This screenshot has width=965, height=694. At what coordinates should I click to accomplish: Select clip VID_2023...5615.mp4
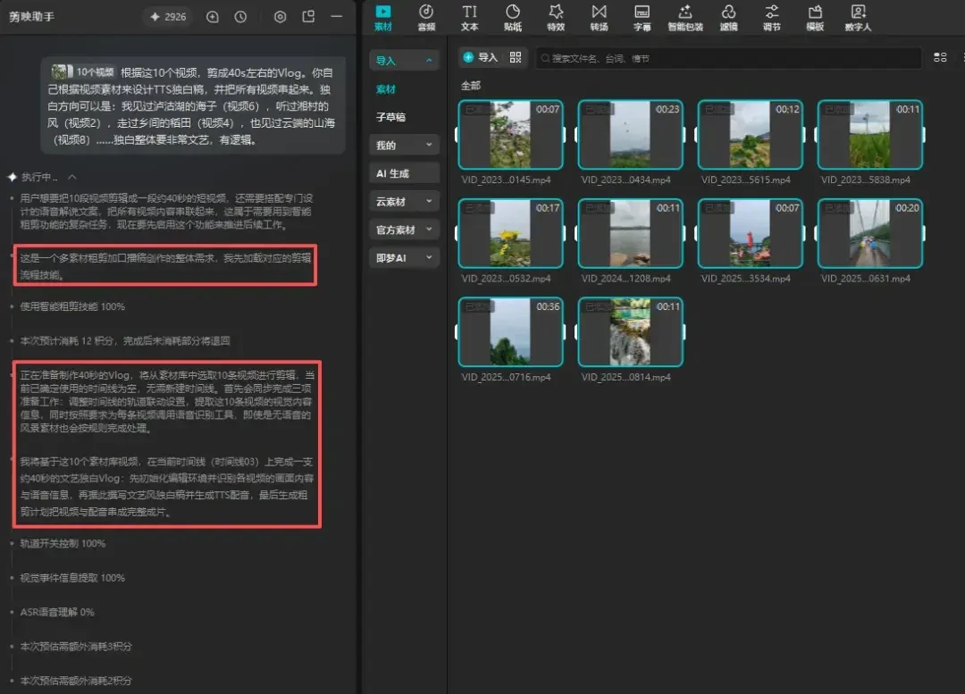[751, 135]
